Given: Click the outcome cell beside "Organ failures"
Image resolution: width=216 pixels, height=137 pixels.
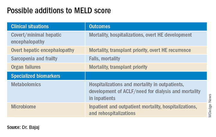Looking at the screenshot, I should 118,67.
